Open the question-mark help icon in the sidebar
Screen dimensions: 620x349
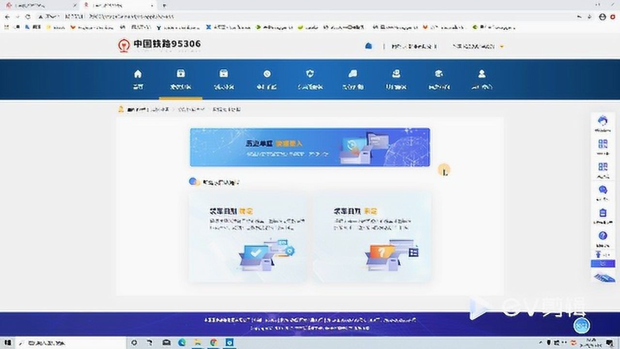(x=603, y=235)
